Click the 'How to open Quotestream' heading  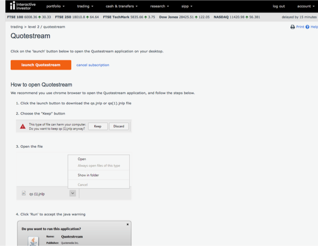coord(41,84)
